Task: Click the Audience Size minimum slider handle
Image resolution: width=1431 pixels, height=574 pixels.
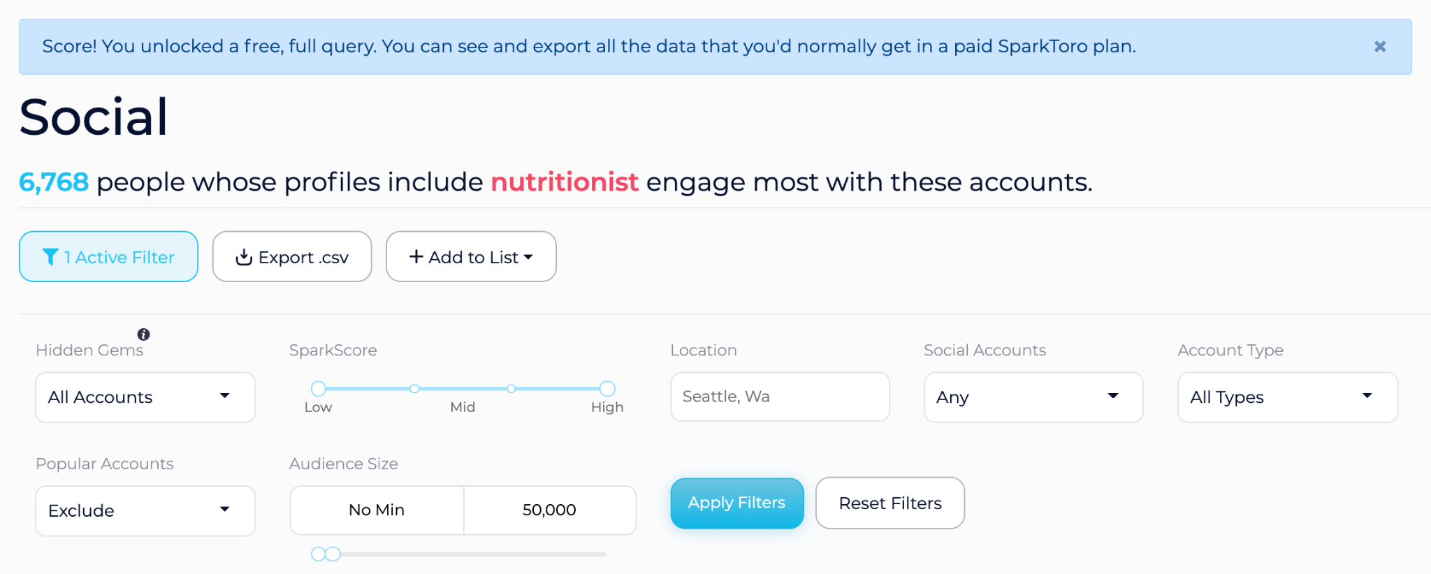Action: (318, 554)
